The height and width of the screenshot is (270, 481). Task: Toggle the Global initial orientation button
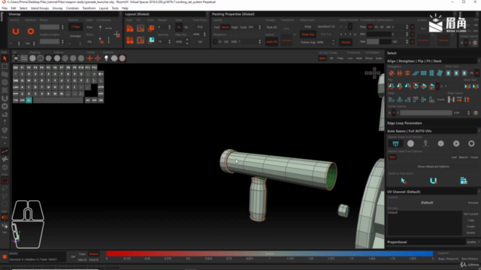[x=346, y=42]
